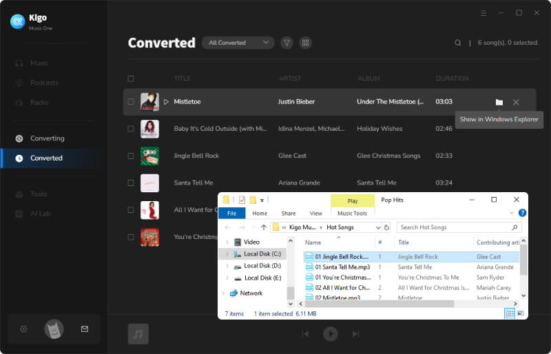Screen dimensions: 551x354
Task: Skip to previous track
Action: [305, 333]
